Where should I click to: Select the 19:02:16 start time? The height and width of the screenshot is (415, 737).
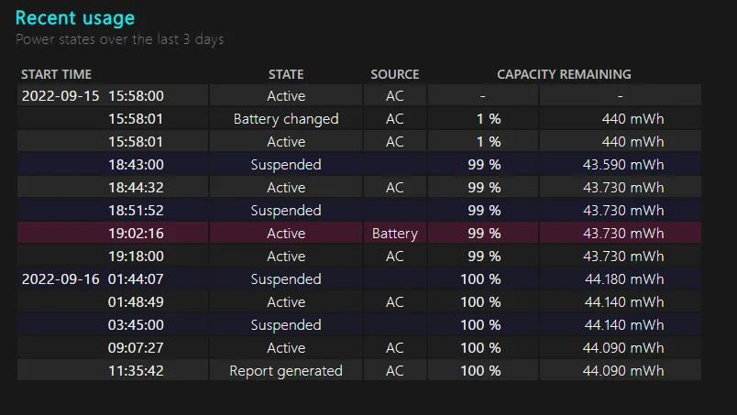[x=136, y=234]
